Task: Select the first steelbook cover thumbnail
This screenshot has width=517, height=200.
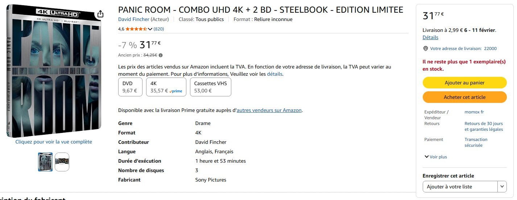Action: coord(45,162)
